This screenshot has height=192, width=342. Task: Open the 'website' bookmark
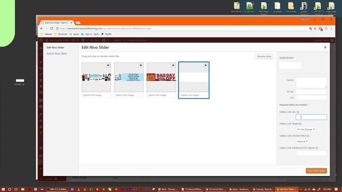pos(46,34)
